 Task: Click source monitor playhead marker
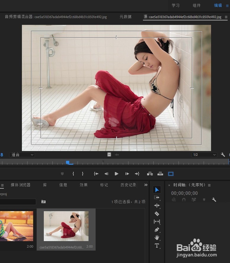coord(68,162)
